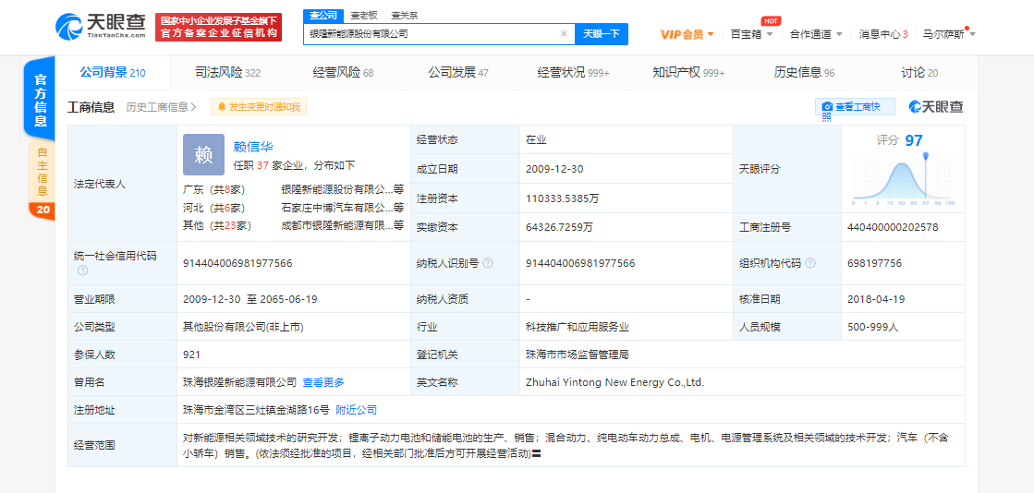Open the 公司背景 tab
The height and width of the screenshot is (493, 1034).
coord(112,73)
